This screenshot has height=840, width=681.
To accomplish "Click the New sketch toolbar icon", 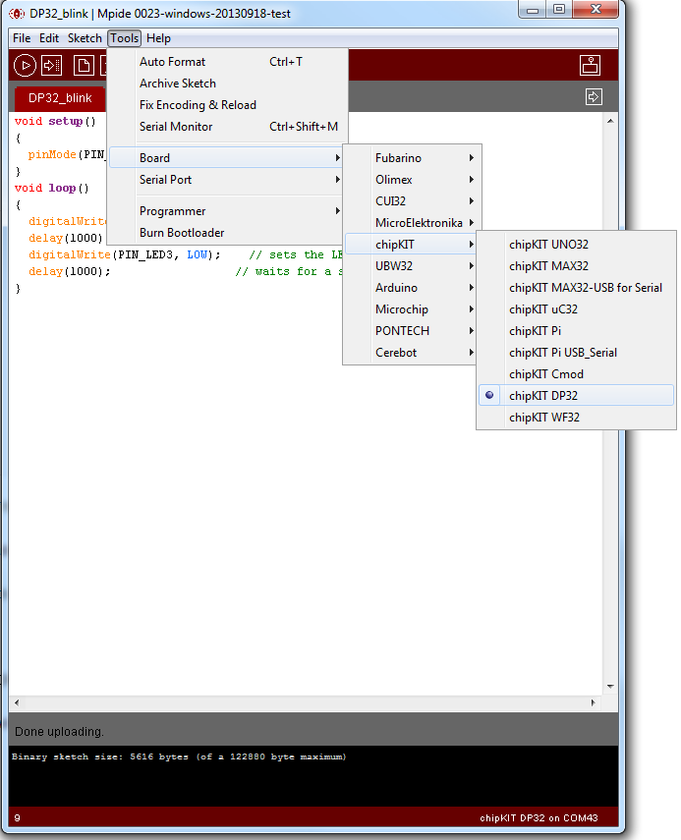I will click(x=85, y=66).
